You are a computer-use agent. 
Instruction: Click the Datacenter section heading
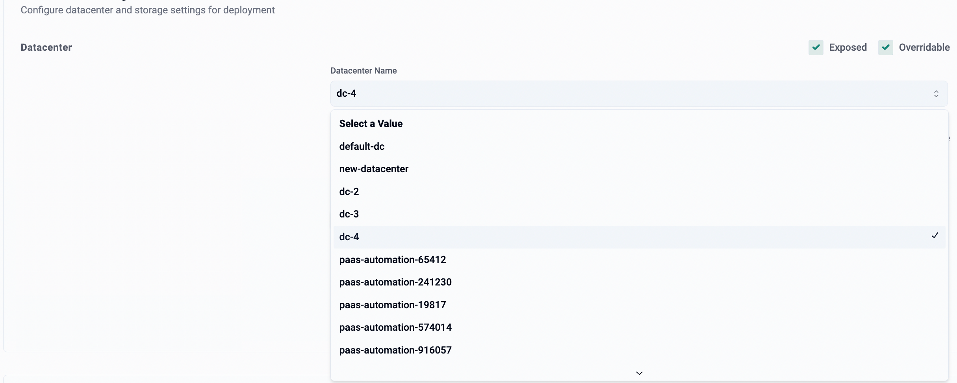pos(46,48)
